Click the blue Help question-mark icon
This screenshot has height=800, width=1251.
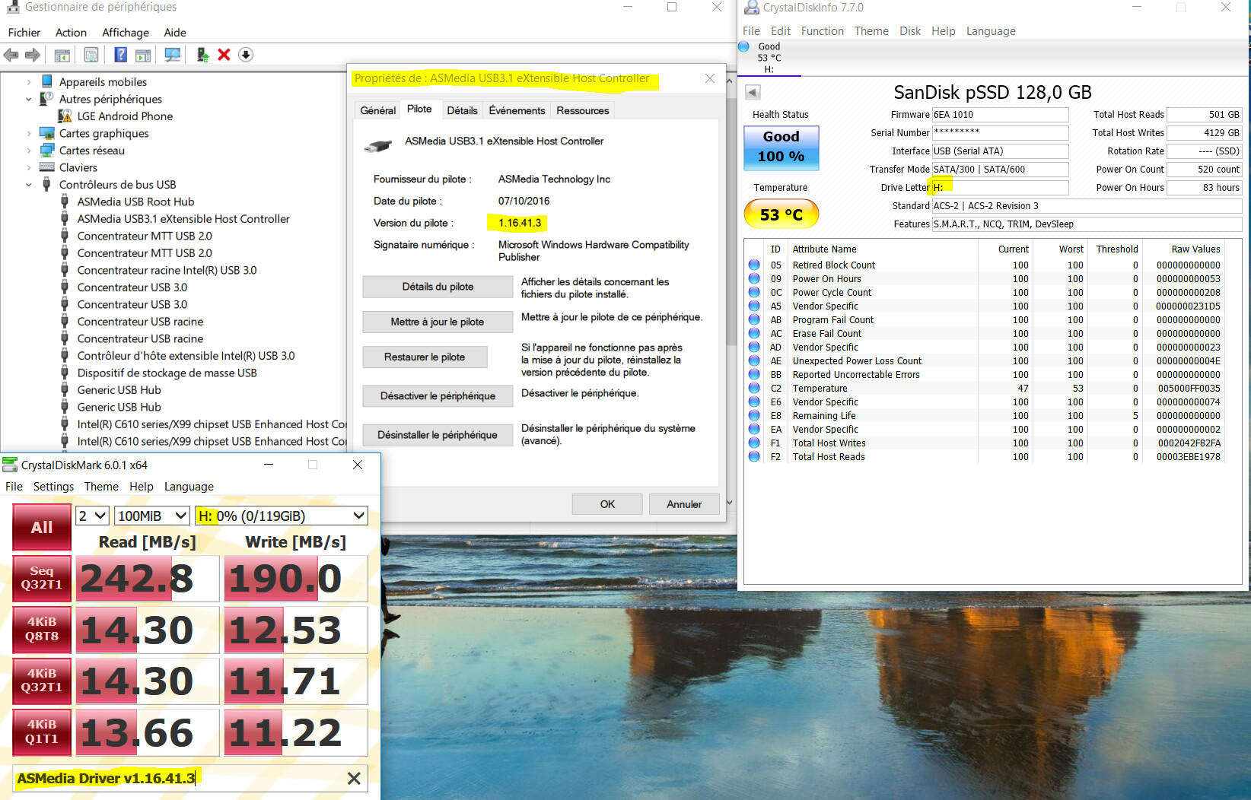[x=120, y=55]
